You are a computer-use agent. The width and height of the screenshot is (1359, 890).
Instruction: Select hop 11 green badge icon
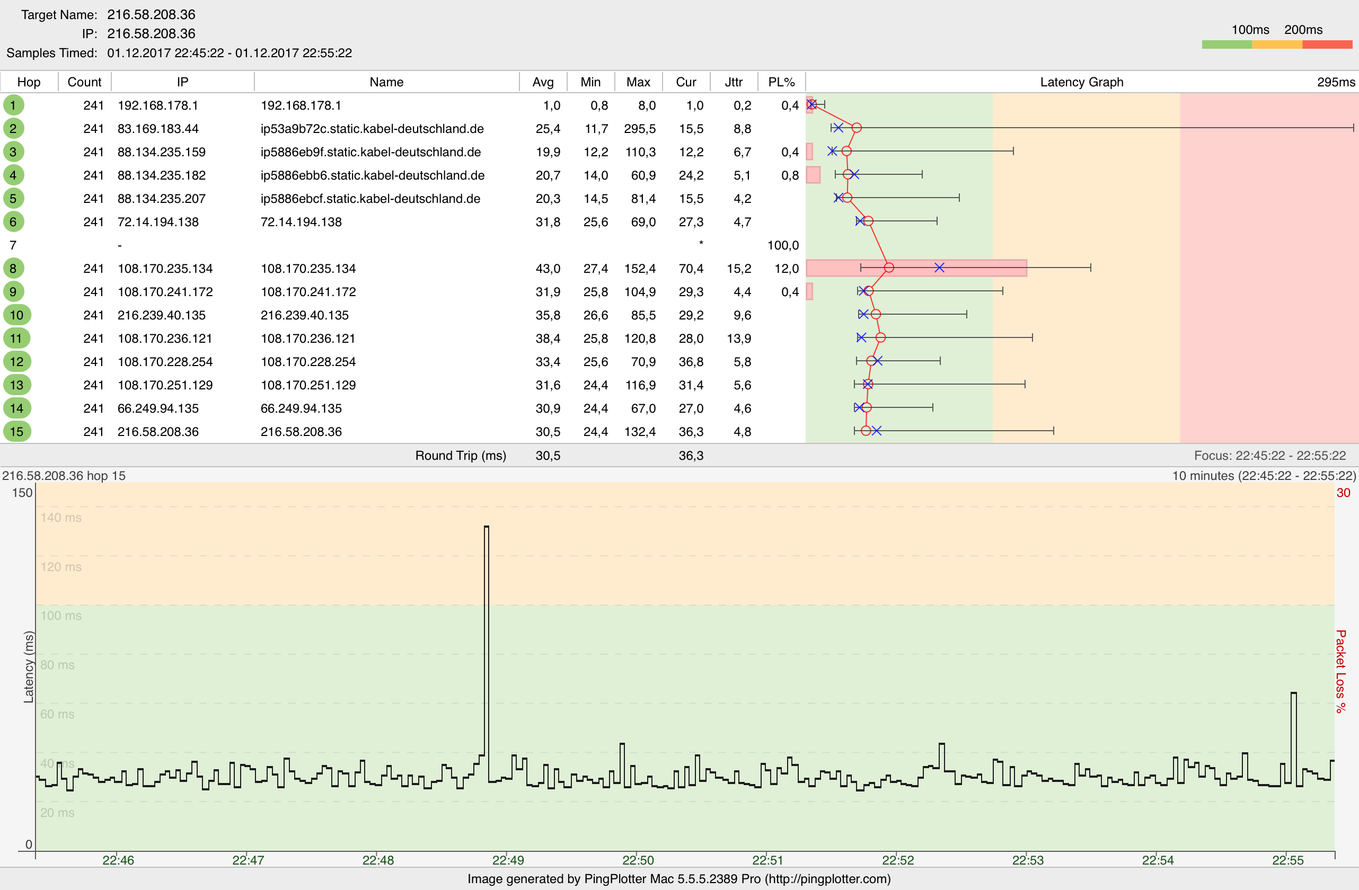coord(16,339)
